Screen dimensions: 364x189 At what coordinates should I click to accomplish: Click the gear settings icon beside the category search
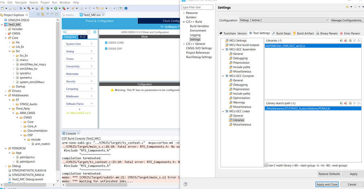tap(95, 32)
